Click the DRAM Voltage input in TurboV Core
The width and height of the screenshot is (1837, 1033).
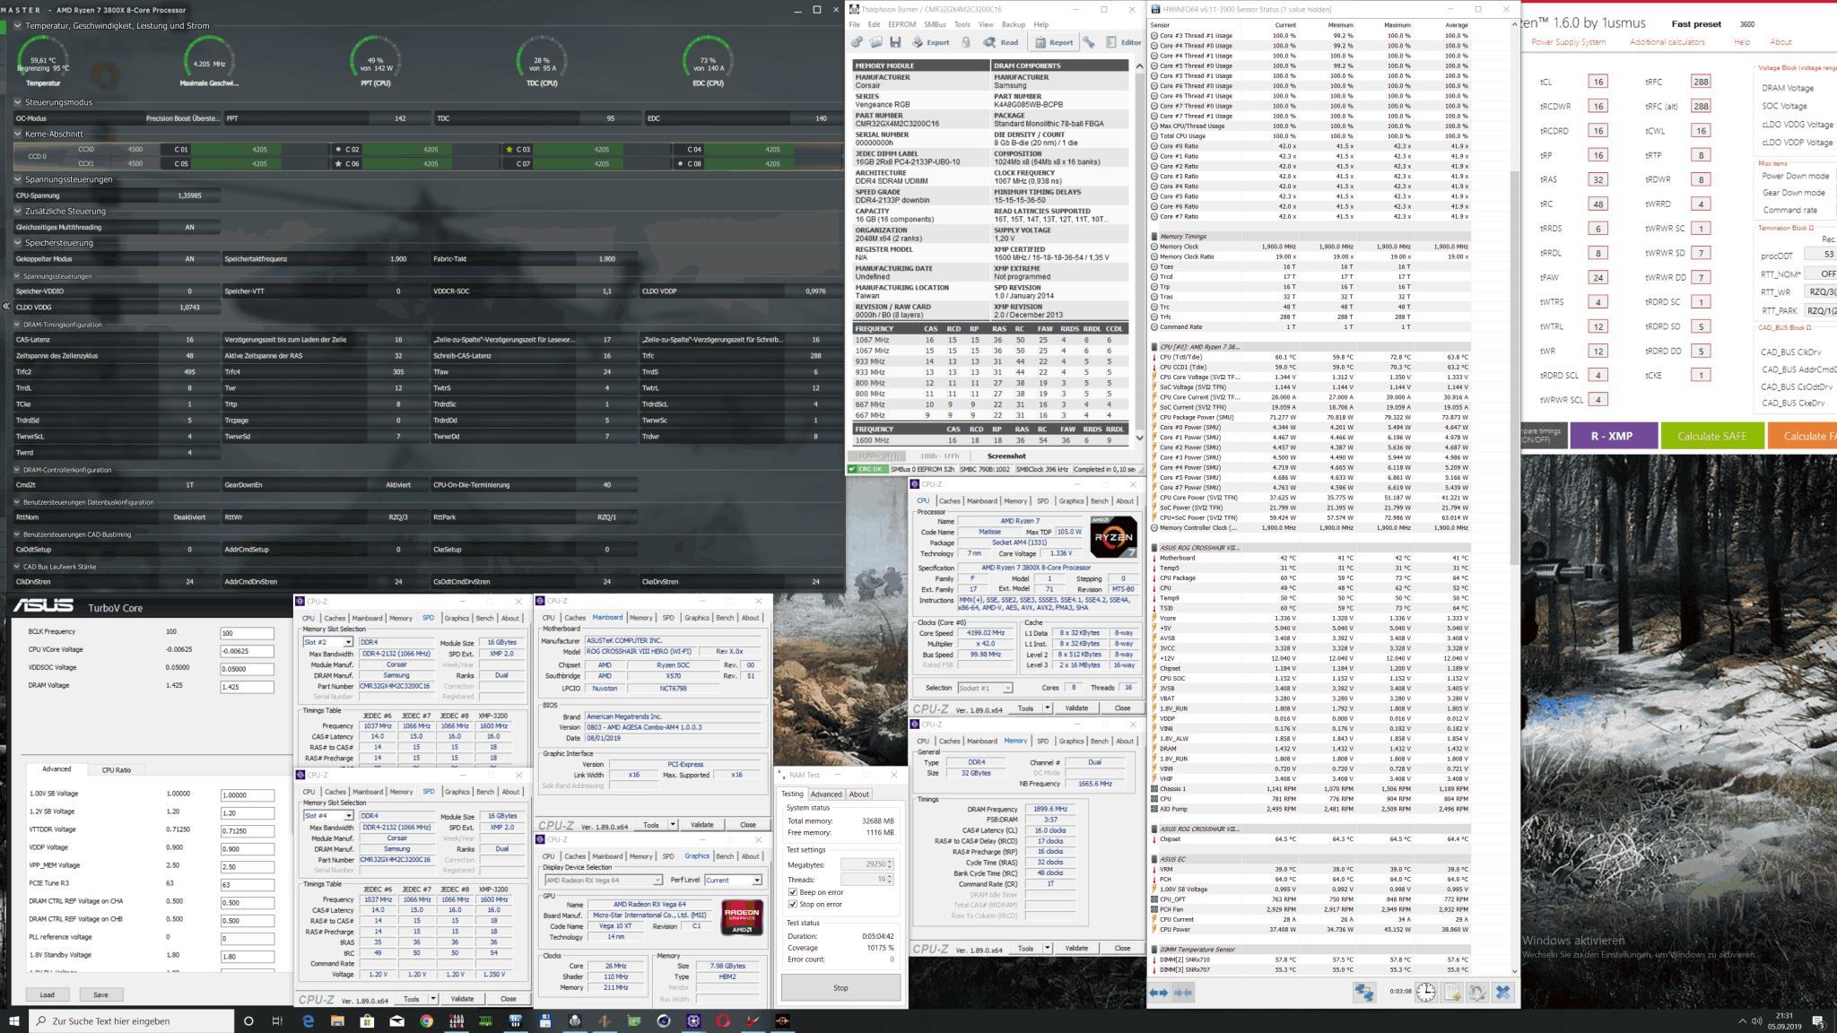[247, 687]
